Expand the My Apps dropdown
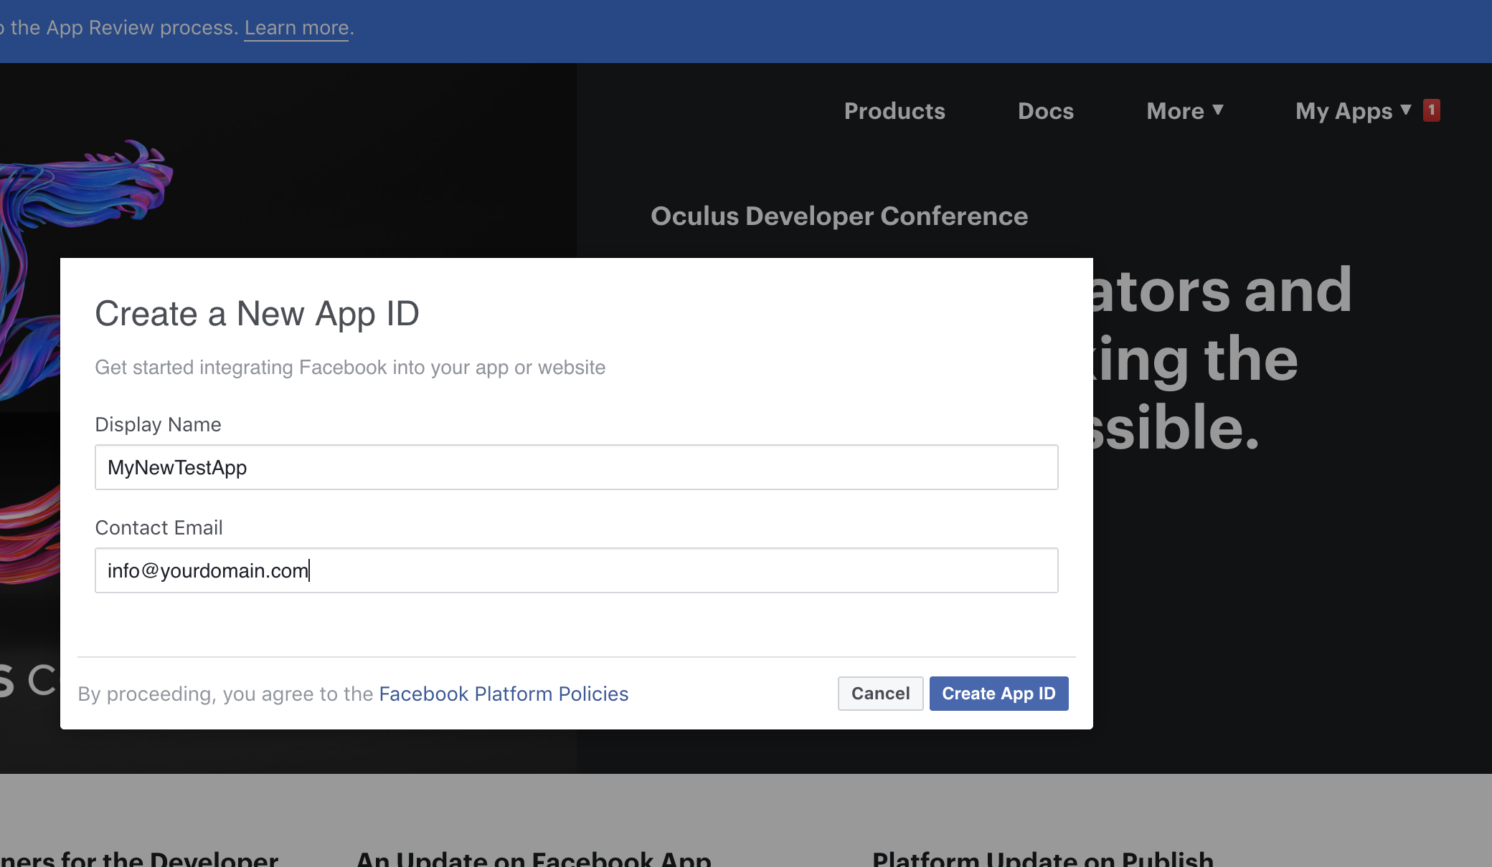 [1353, 111]
